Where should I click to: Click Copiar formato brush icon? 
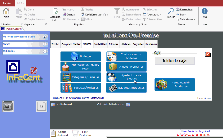coord(25,19)
